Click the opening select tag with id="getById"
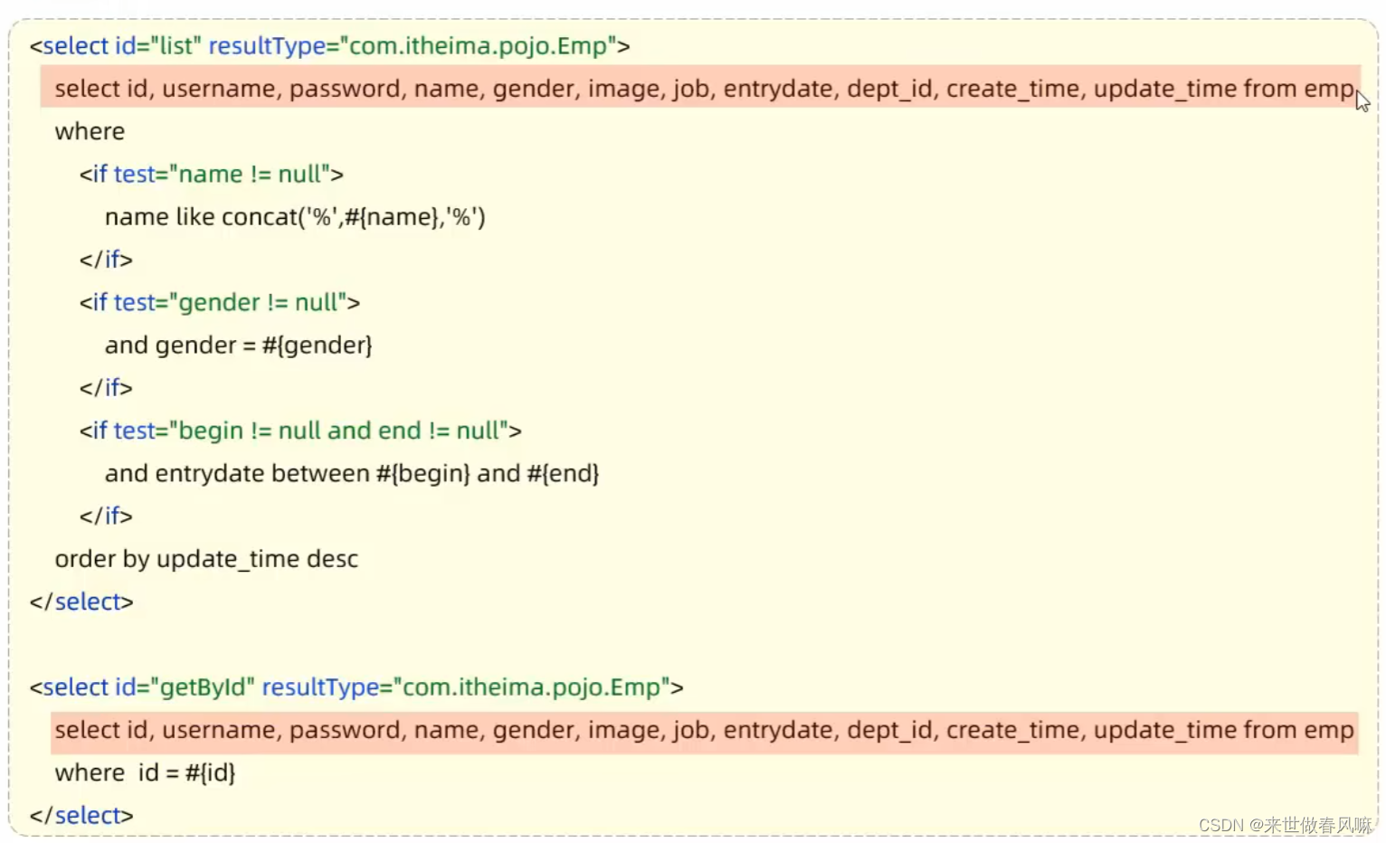Screen dimensions: 1386x843 pos(356,687)
